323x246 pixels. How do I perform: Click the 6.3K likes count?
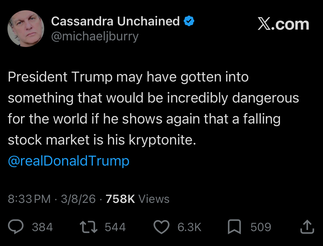click(189, 227)
